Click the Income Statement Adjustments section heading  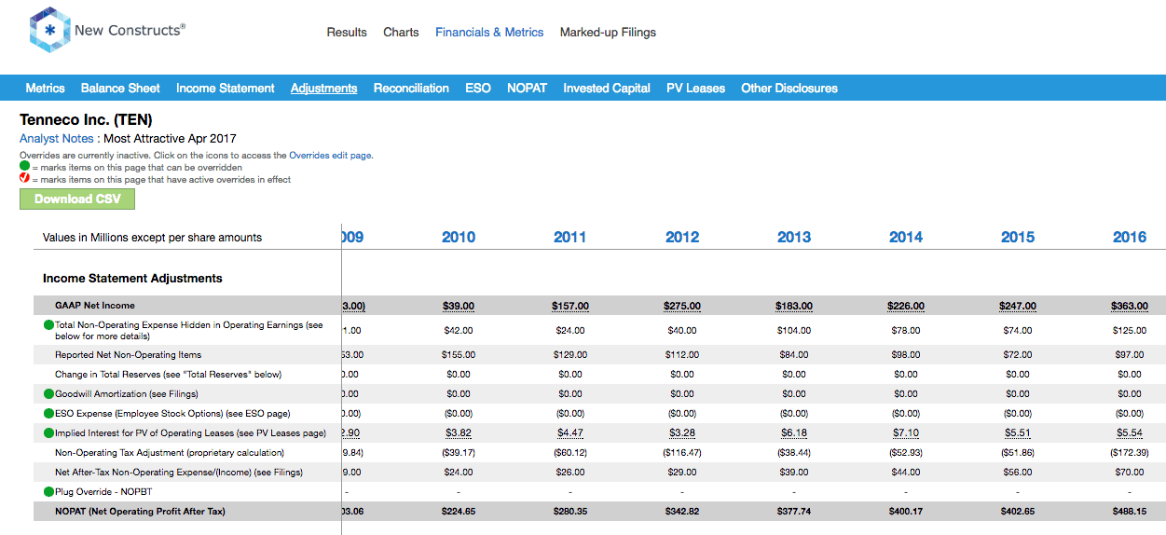[x=132, y=279]
